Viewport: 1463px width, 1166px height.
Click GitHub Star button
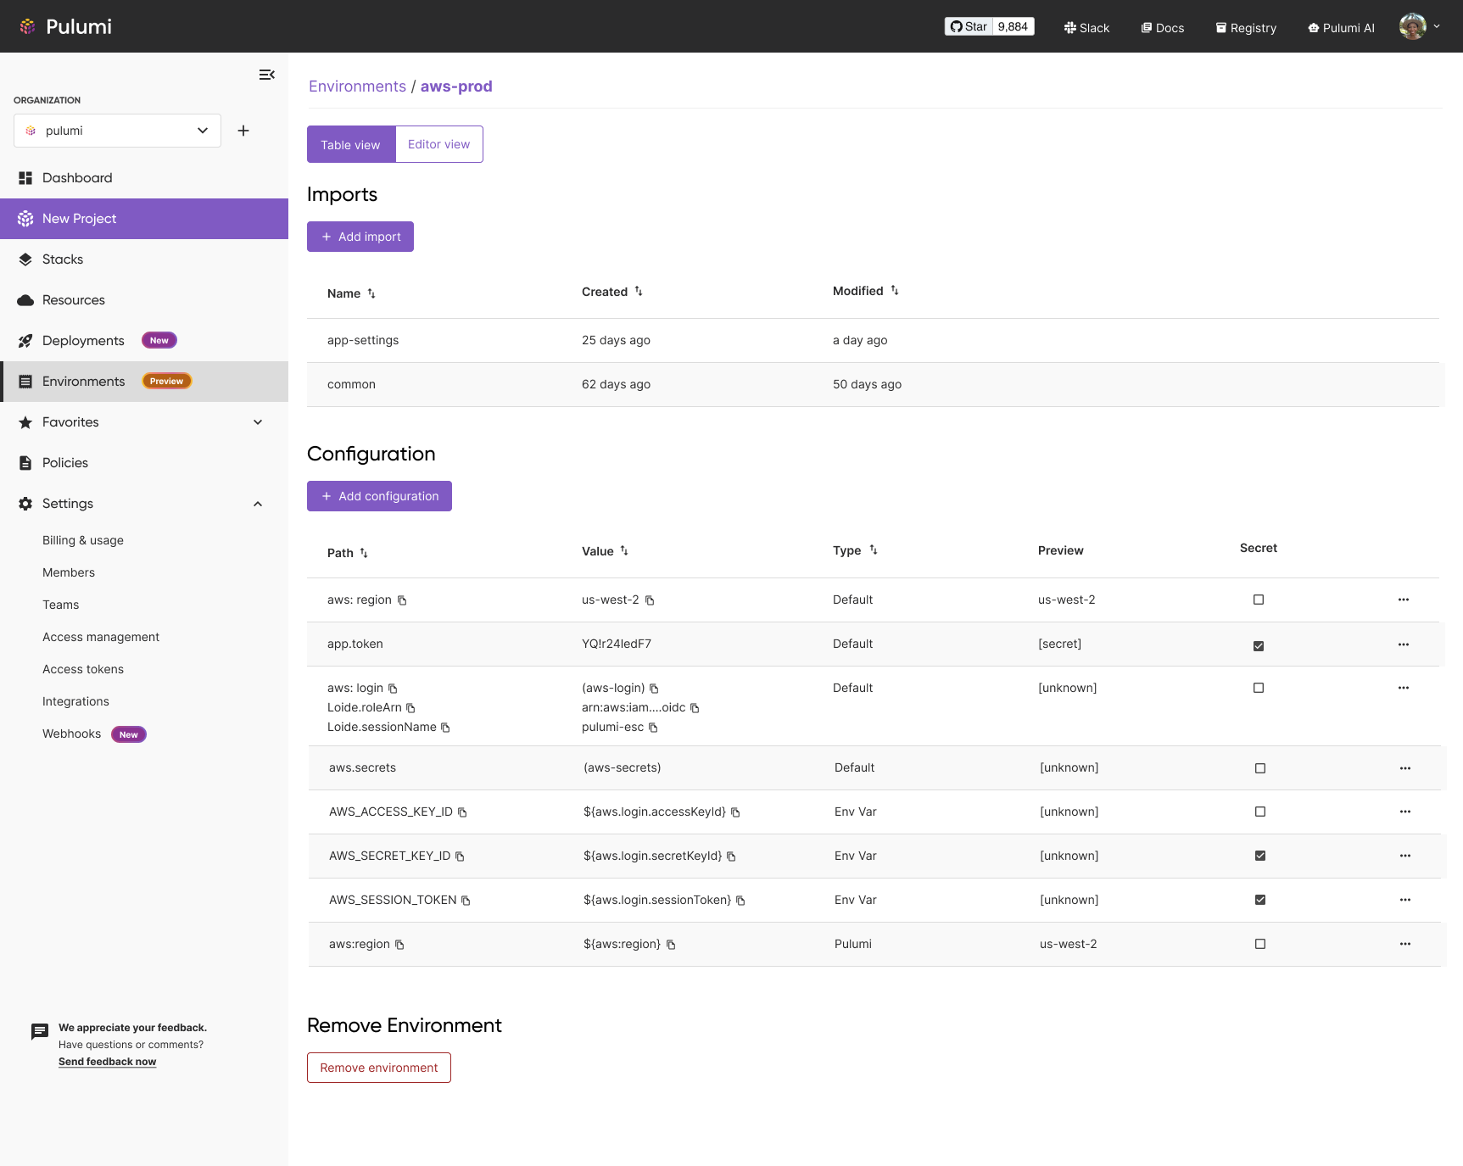969,26
